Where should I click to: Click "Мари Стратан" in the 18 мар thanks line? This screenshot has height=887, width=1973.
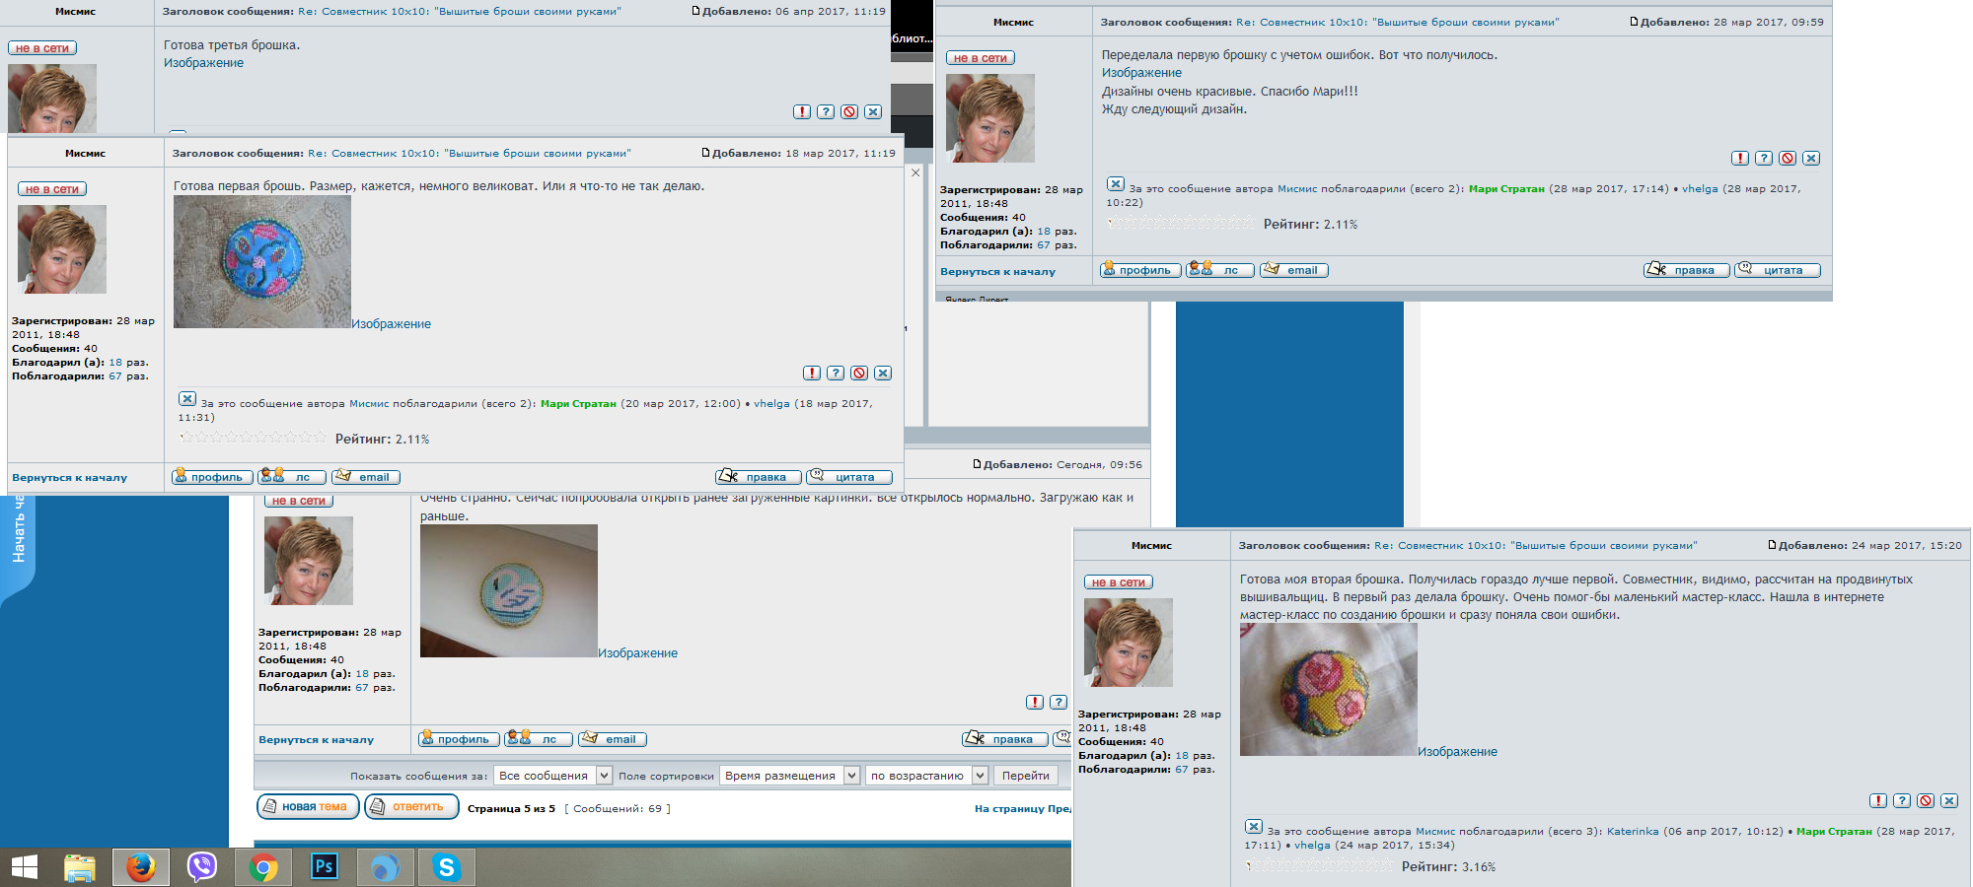578,404
